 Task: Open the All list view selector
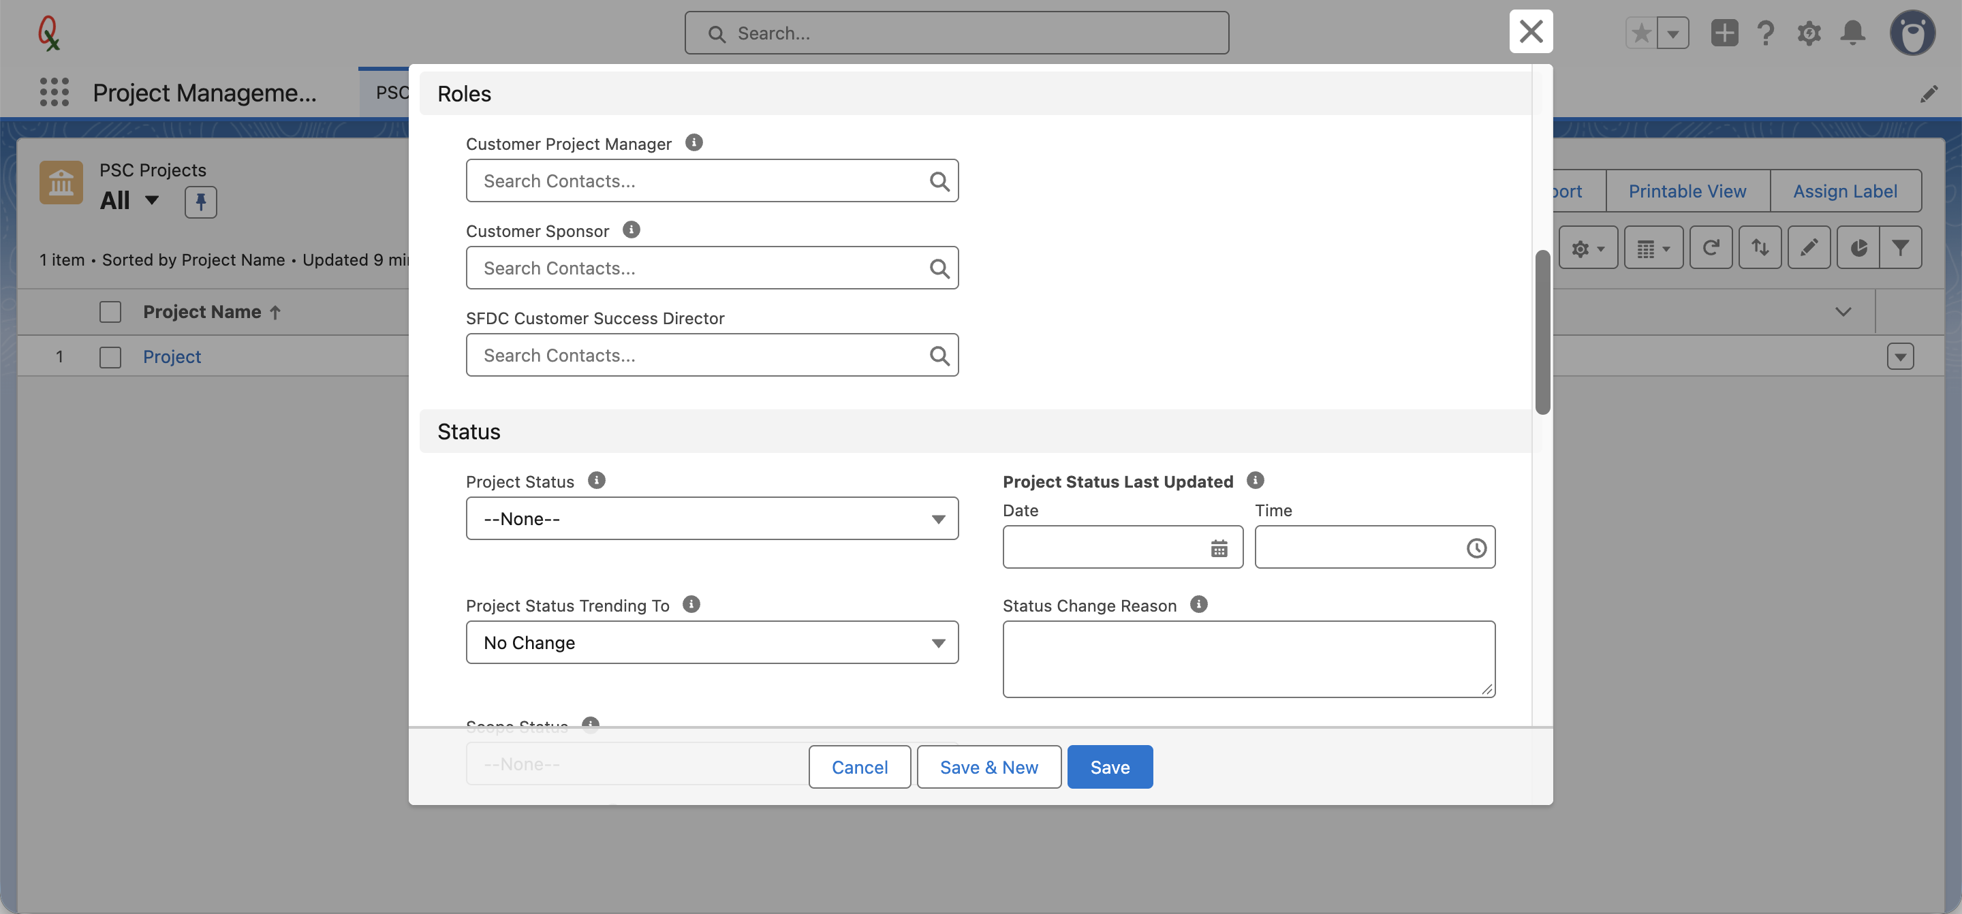click(129, 200)
